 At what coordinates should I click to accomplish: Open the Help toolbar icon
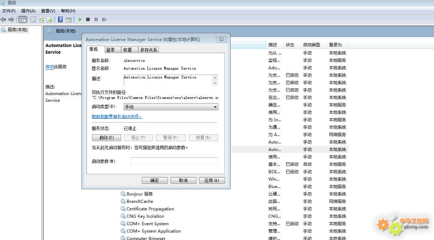coord(60,19)
